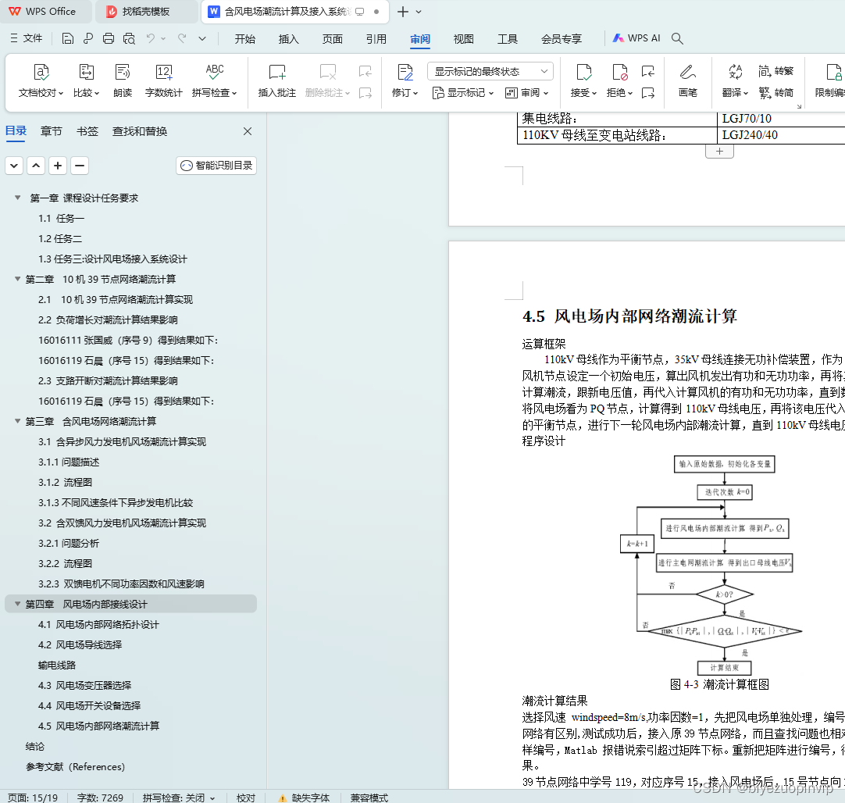The width and height of the screenshot is (845, 803).
Task: Open the 显示标记的最终状态 combo box
Action: [491, 71]
